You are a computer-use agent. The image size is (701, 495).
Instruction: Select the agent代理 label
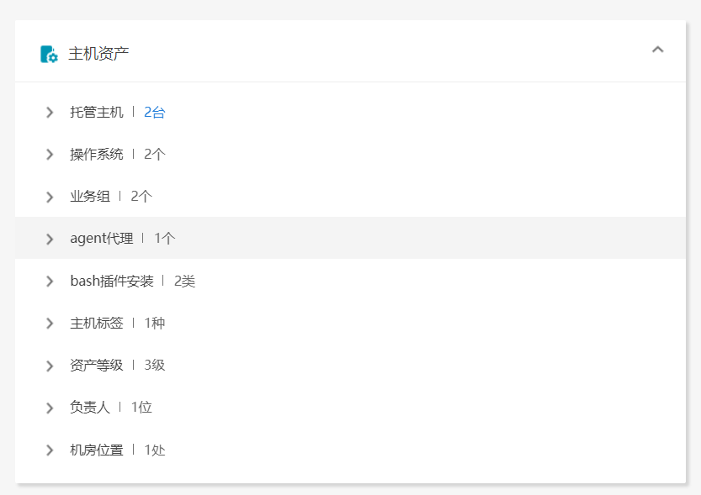pyautogui.click(x=102, y=239)
